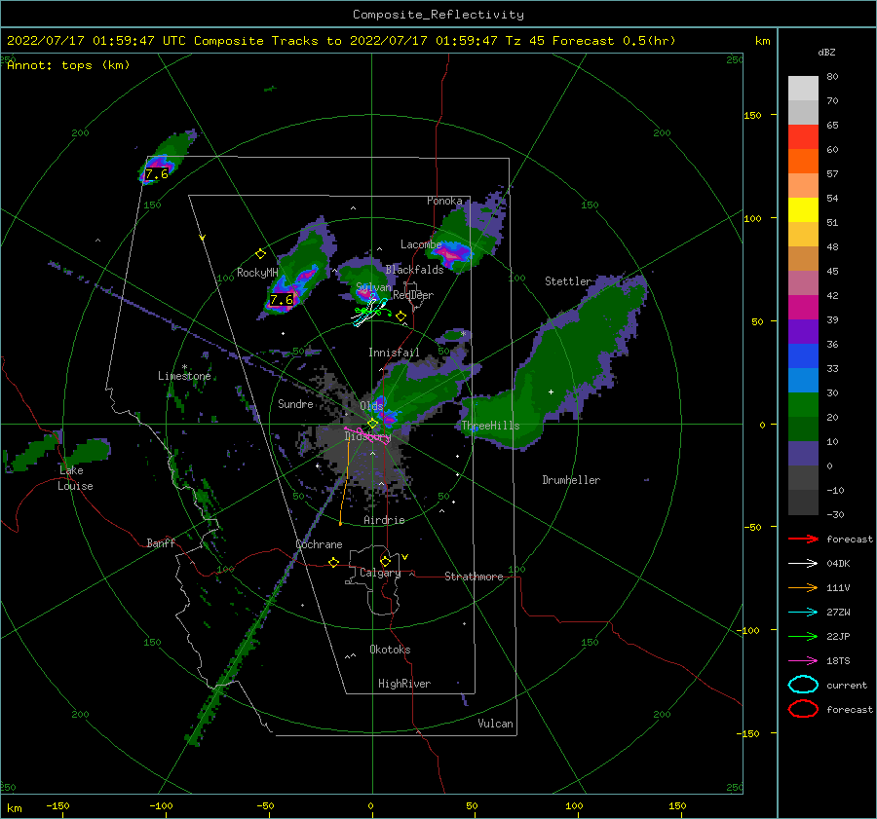Click the -30 value on dBZ scale
This screenshot has width=877, height=819.
point(835,514)
